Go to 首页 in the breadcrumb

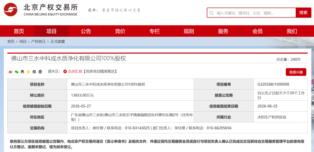(x=11, y=41)
